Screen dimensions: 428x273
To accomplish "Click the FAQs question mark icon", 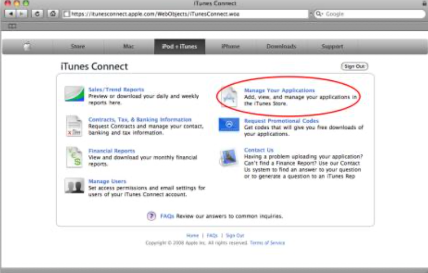I will point(151,216).
